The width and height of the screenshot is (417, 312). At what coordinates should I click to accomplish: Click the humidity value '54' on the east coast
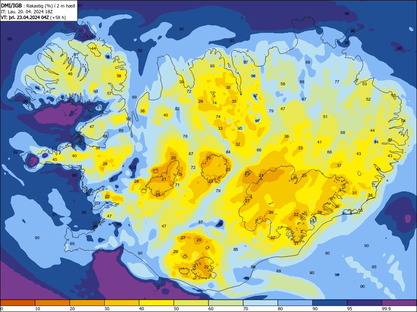point(403,121)
